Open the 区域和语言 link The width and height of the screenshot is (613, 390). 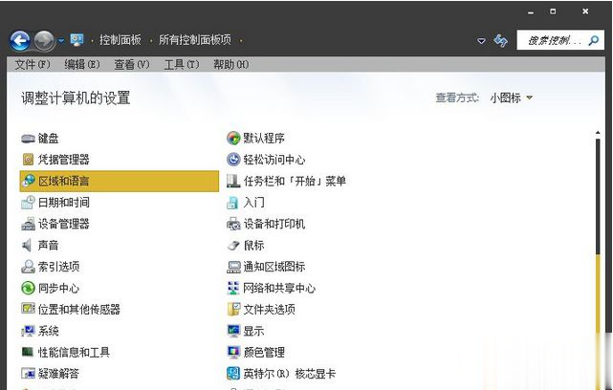pyautogui.click(x=64, y=181)
